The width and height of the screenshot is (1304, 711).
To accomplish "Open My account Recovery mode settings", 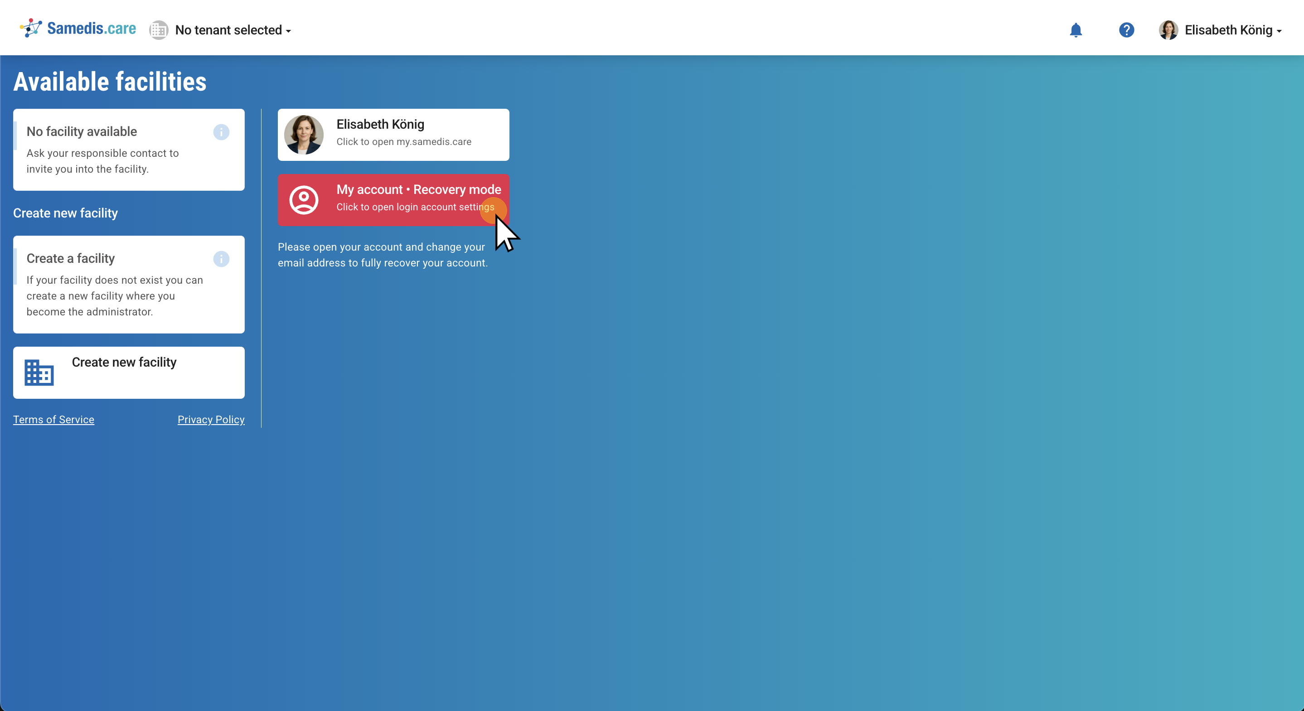I will tap(393, 200).
